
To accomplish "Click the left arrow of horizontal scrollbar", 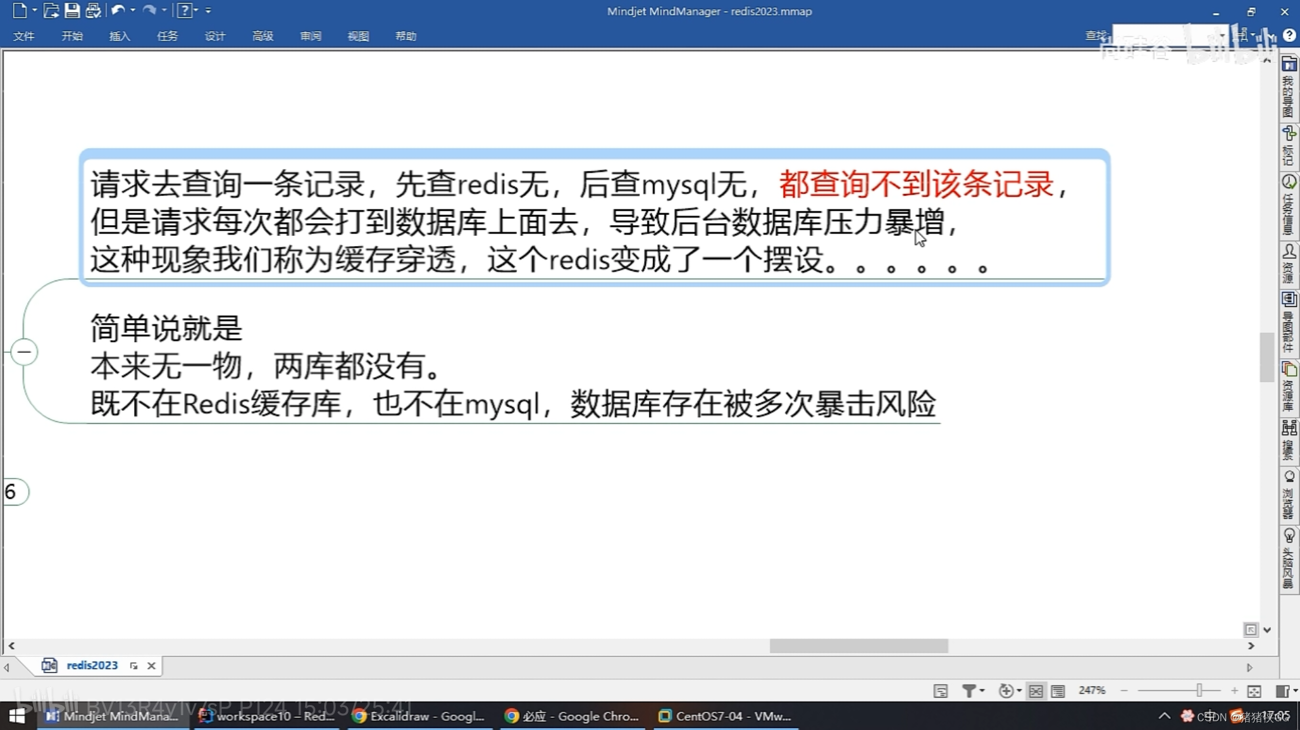I will pyautogui.click(x=12, y=646).
